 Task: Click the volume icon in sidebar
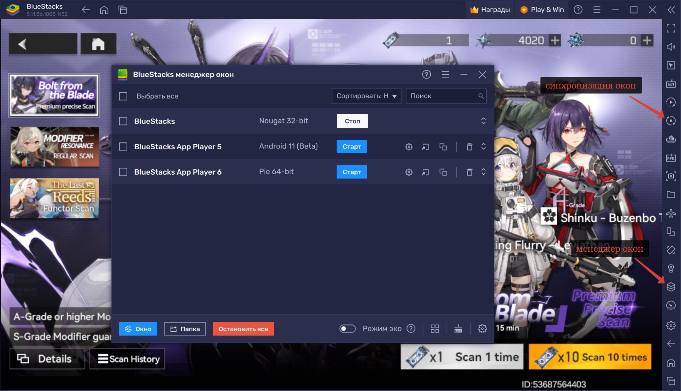(671, 47)
